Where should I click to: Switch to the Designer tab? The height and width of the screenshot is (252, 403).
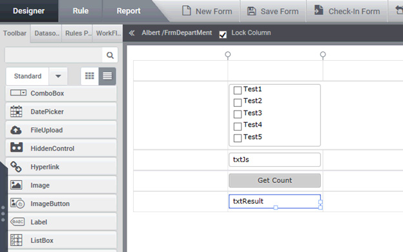coord(29,11)
